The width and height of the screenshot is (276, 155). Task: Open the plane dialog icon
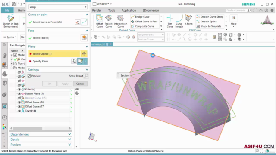74,61
